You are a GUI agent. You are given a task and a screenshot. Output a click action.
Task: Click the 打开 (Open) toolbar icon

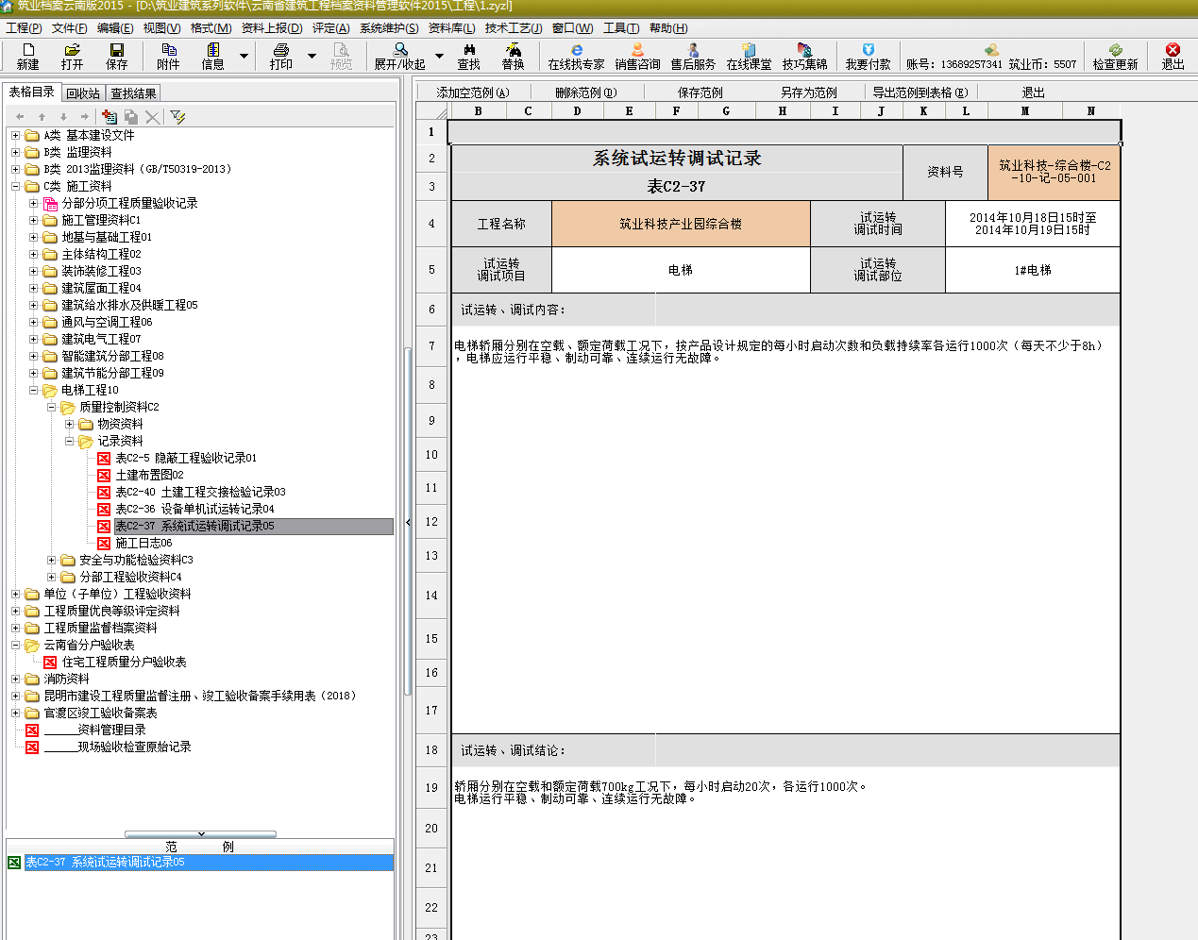point(72,56)
